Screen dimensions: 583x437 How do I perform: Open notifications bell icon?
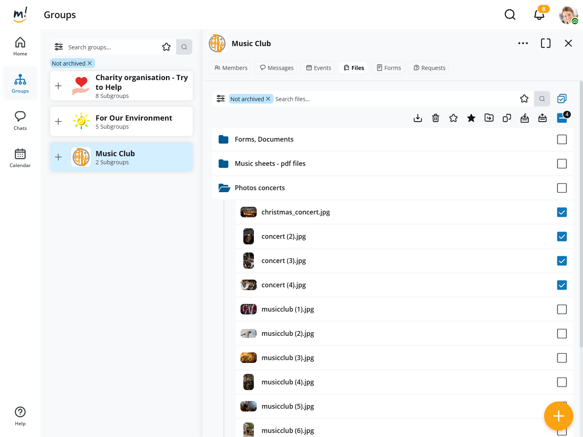pyautogui.click(x=539, y=15)
